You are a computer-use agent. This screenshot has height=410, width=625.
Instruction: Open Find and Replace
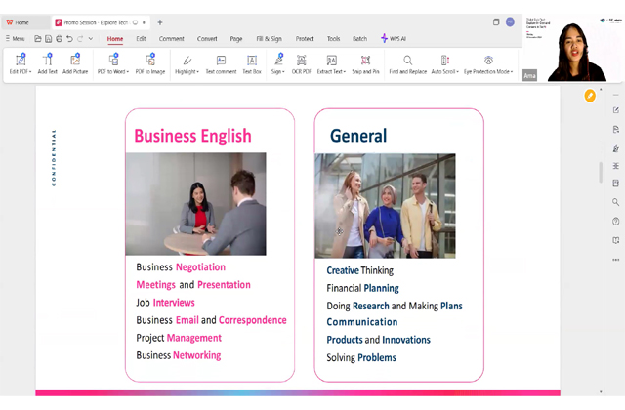click(x=407, y=61)
